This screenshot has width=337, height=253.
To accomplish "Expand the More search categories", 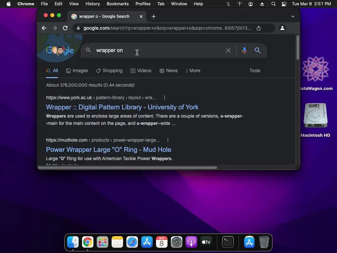I will coord(193,71).
